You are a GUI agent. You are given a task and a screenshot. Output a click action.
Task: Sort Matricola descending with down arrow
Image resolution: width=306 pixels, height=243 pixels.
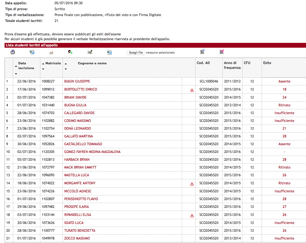[43, 69]
